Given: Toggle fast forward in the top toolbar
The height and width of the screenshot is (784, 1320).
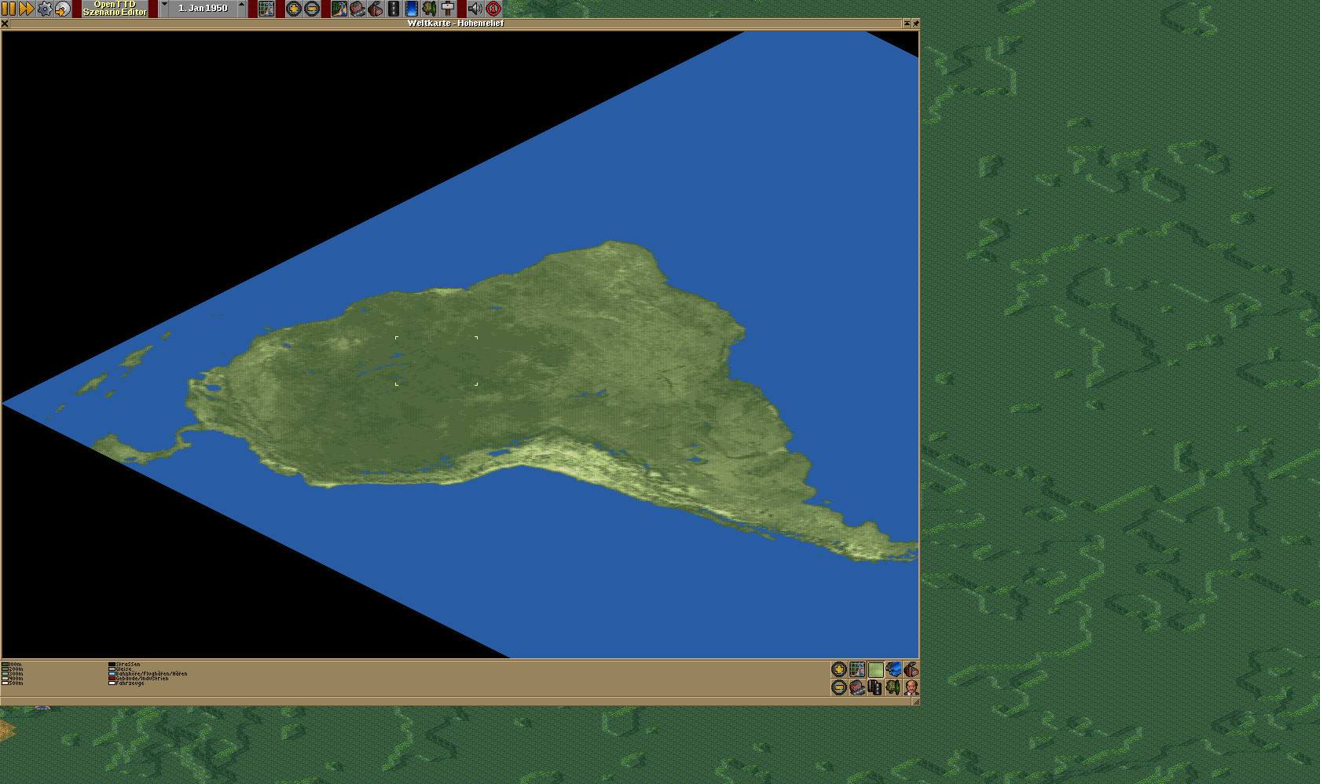Looking at the screenshot, I should click(x=26, y=9).
